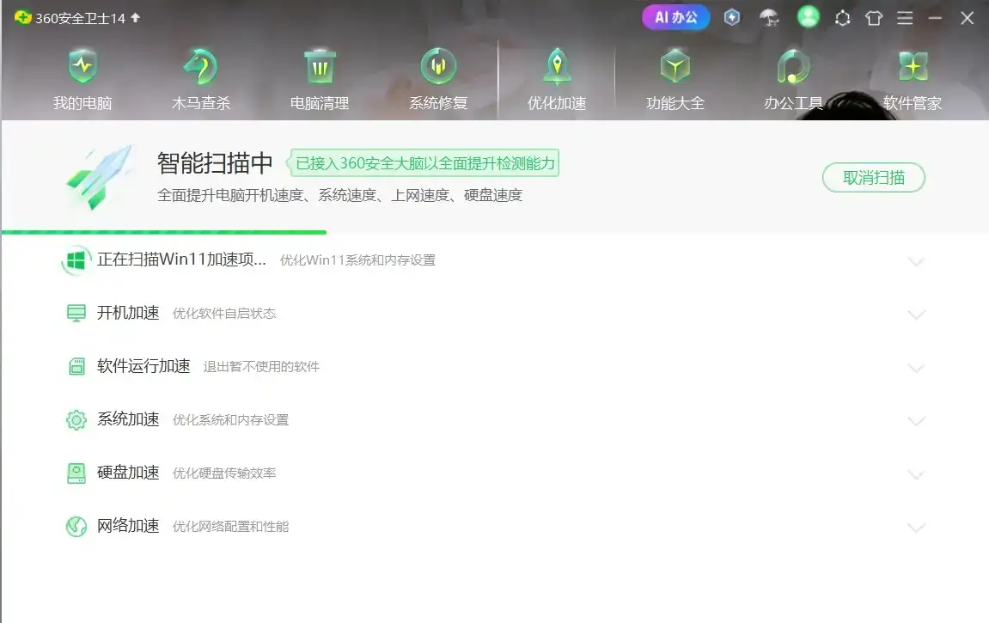Expand the 软件运行加速 row chevron

click(x=916, y=368)
